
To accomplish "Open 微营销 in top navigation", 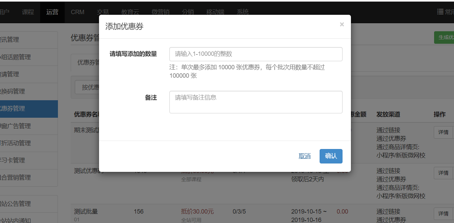I will [160, 12].
